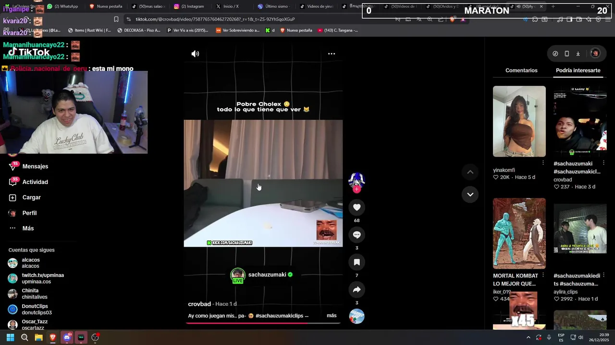Screen dimensions: 615x345
Task: Seek using the red video progress bar
Action: click(263, 323)
